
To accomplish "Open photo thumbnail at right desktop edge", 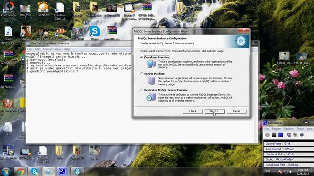I will tap(302, 58).
